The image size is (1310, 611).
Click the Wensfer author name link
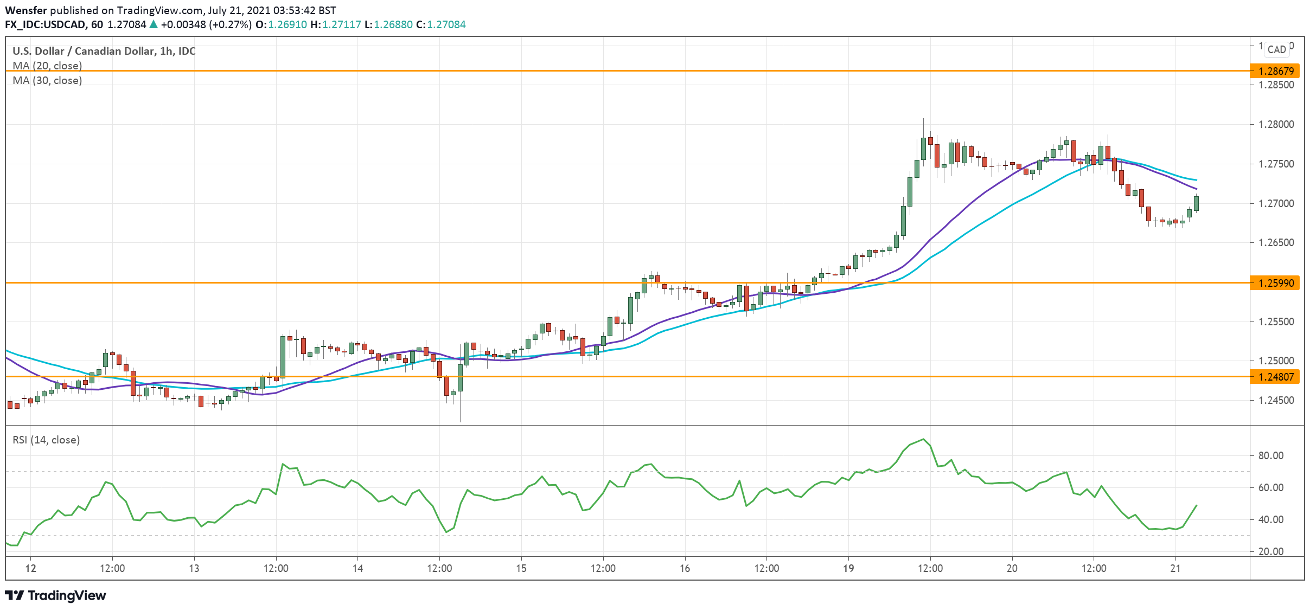[28, 9]
